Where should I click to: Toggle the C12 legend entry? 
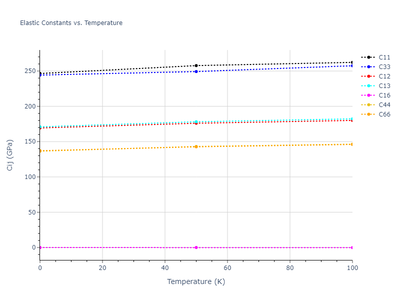[x=384, y=76]
